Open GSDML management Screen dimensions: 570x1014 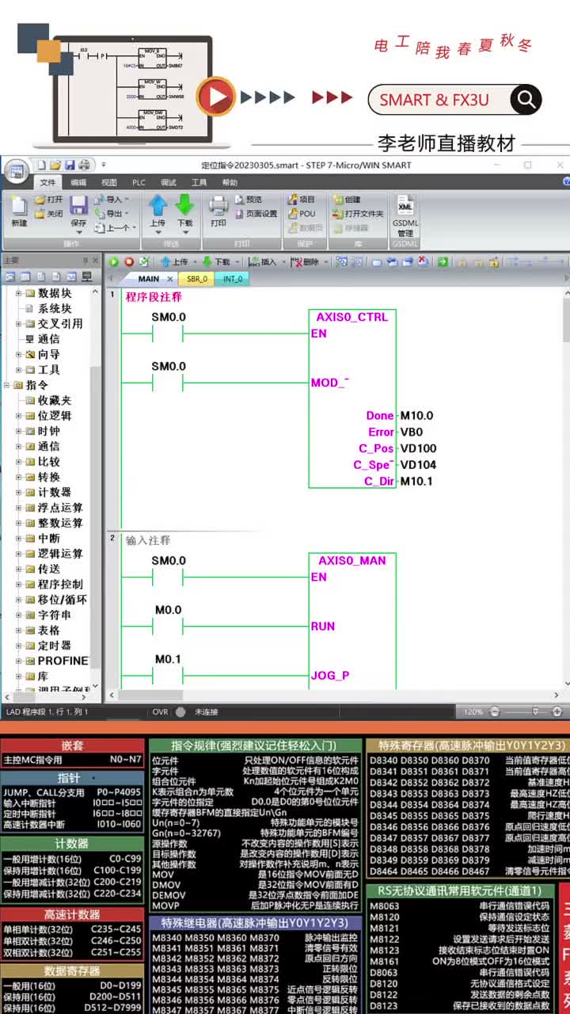coord(405,215)
